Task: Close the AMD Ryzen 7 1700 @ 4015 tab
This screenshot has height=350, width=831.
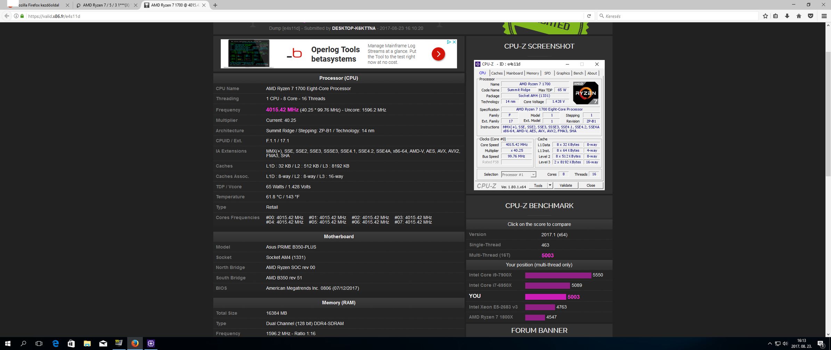Action: coord(204,5)
